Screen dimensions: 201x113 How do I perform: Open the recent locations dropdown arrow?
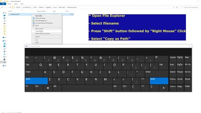pos(8,8)
